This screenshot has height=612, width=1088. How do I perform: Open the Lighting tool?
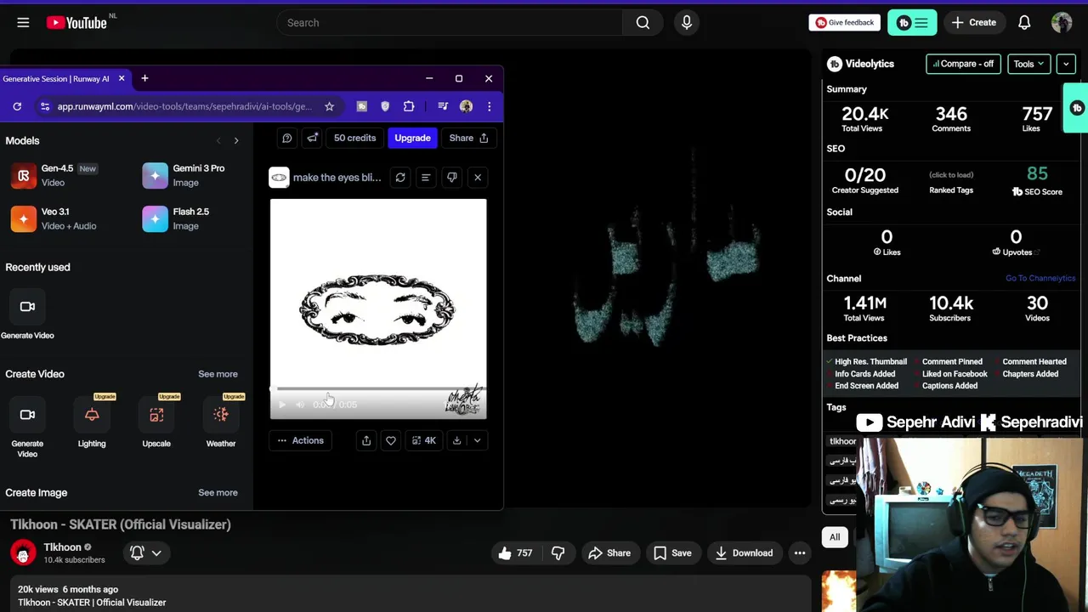[92, 421]
